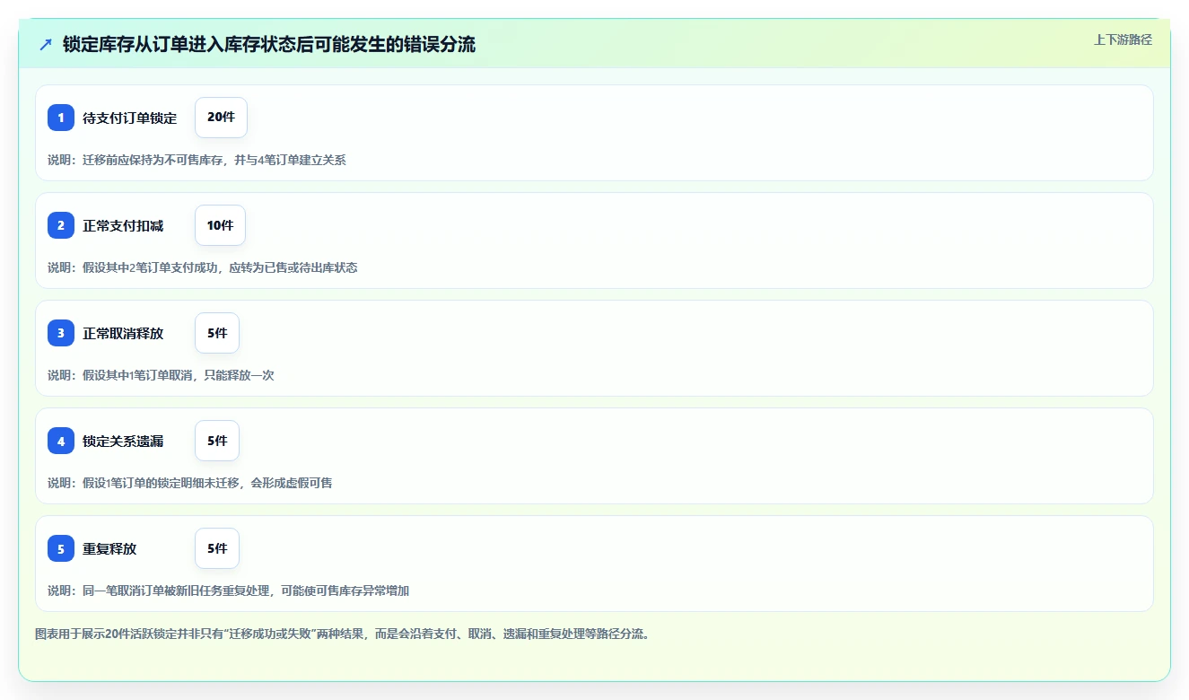Select the 正常取消释放 label
This screenshot has height=700, width=1189.
click(x=123, y=333)
